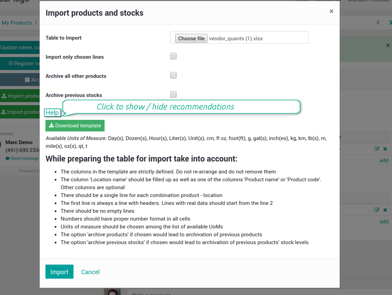Click the speech bubble icon next to Send message
The height and width of the screenshot is (295, 392).
pyautogui.click(x=8, y=158)
